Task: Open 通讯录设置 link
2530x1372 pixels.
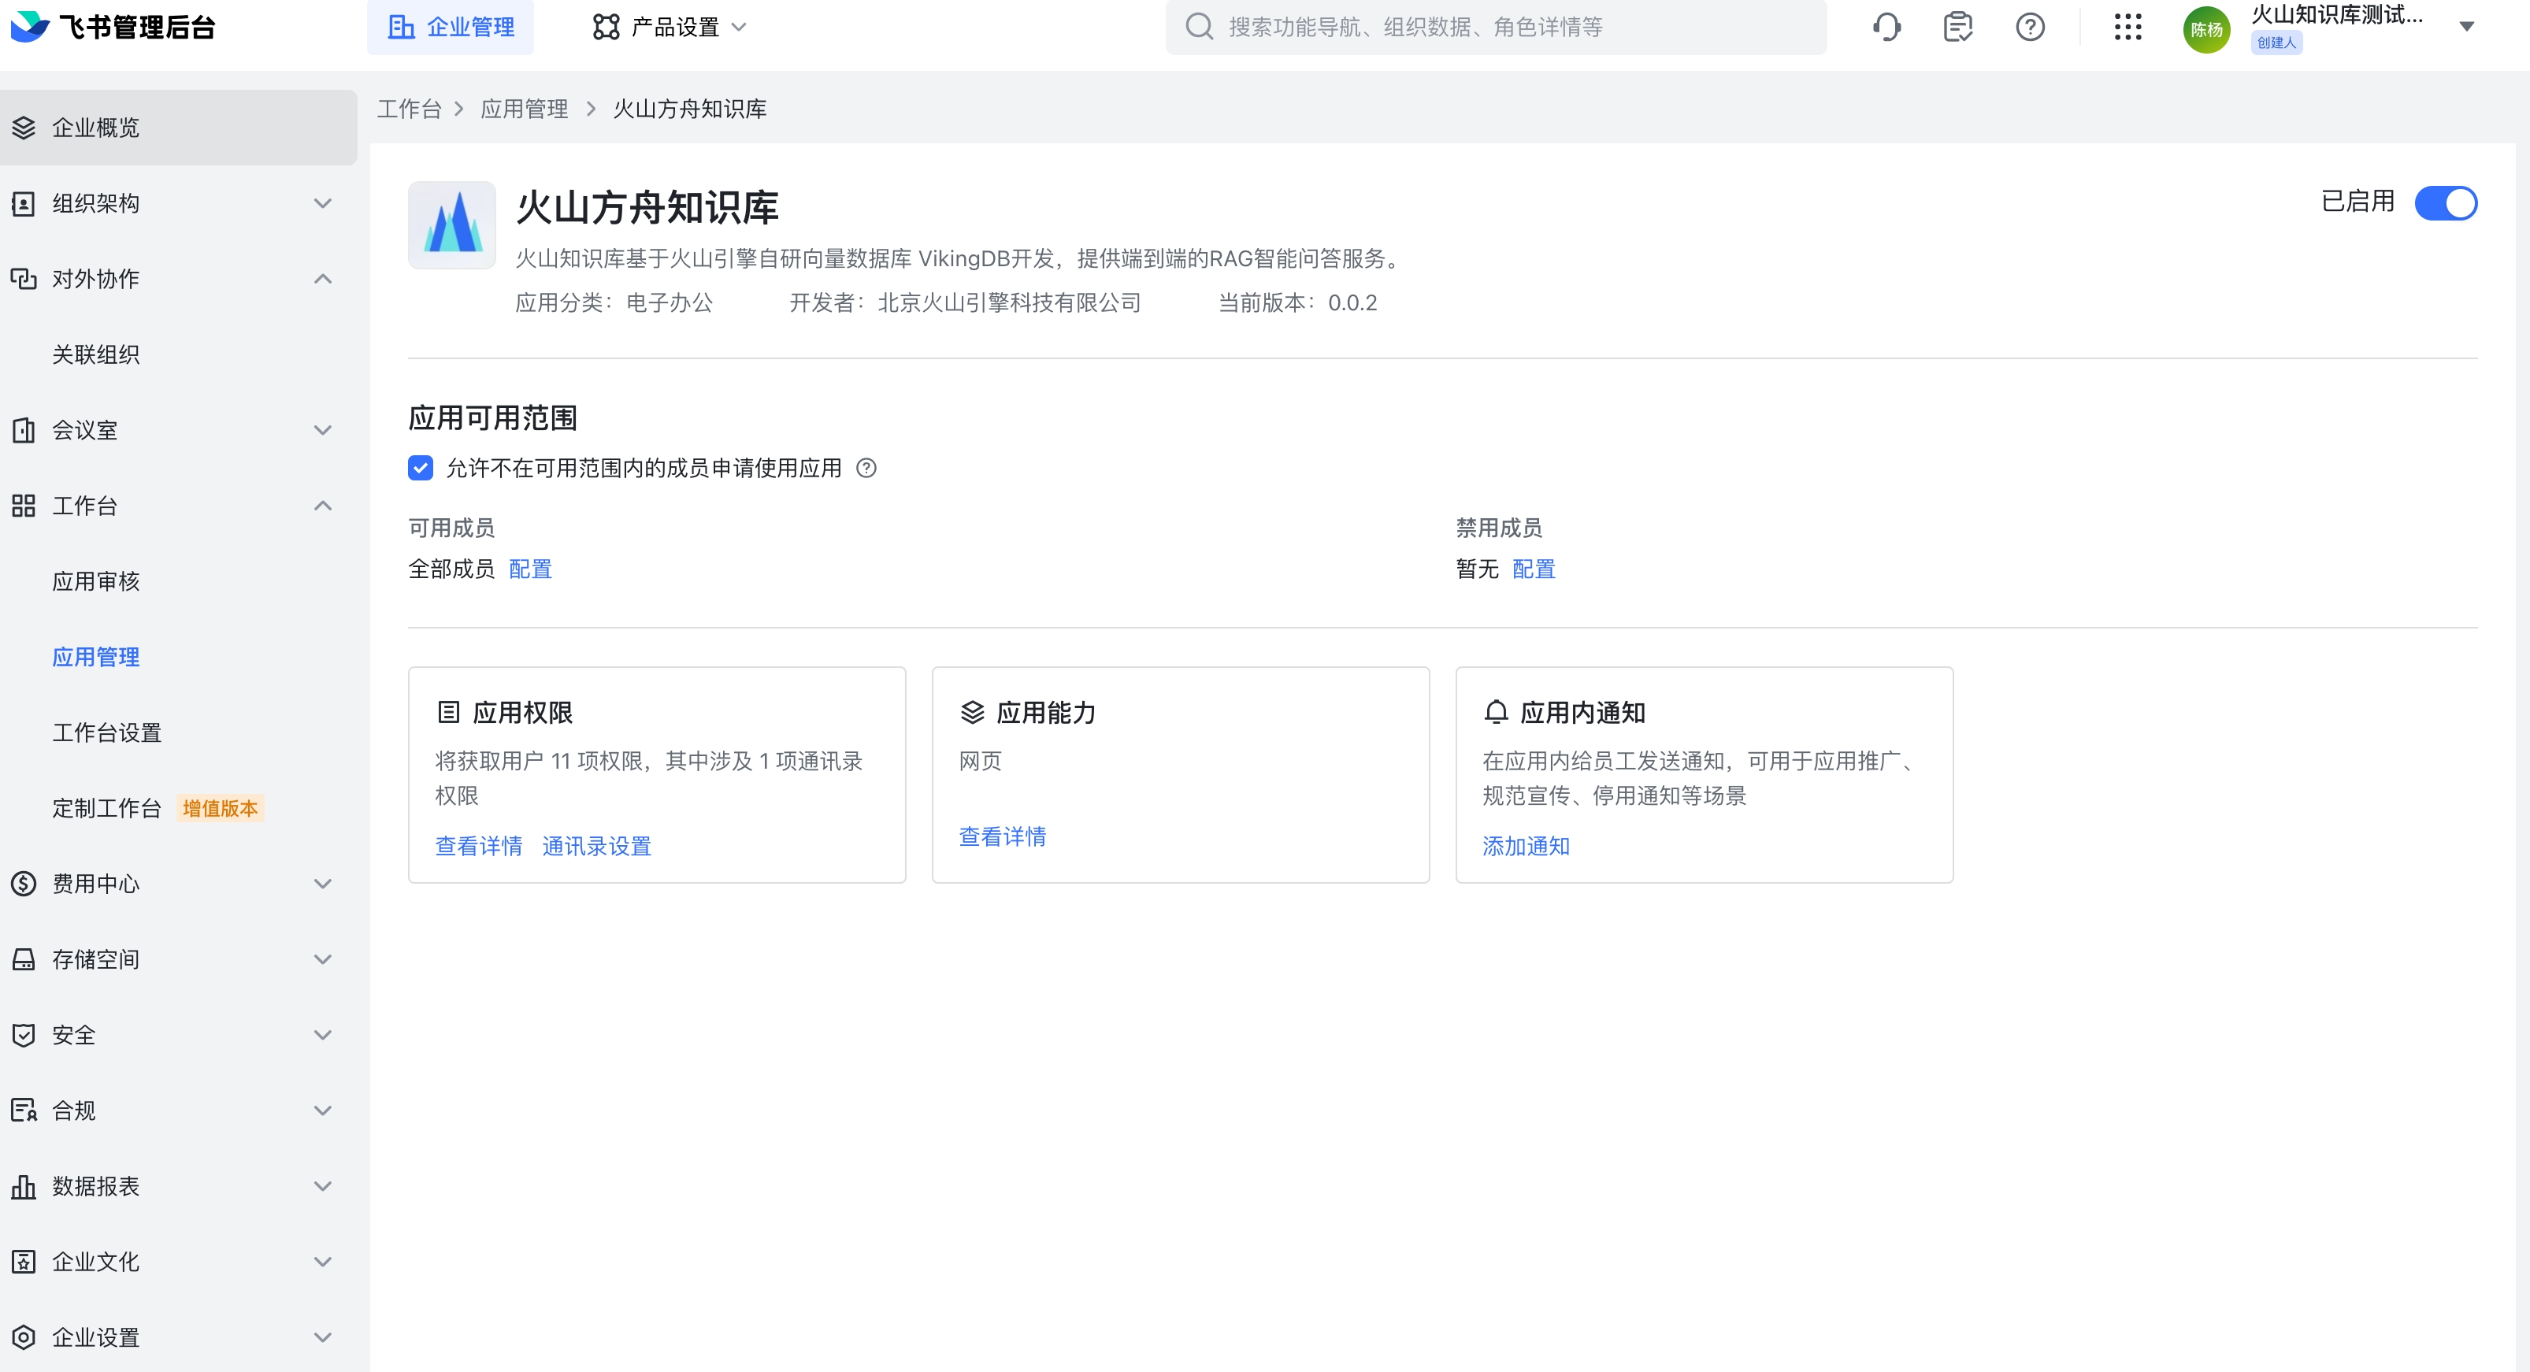Action: coord(596,847)
